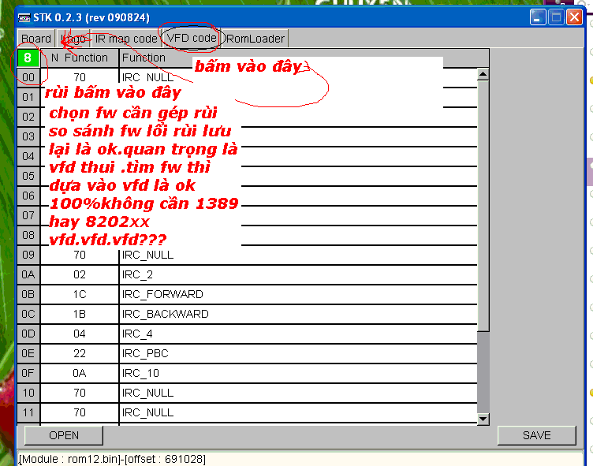Click the SAVE button
This screenshot has height=466, width=593.
click(x=537, y=435)
